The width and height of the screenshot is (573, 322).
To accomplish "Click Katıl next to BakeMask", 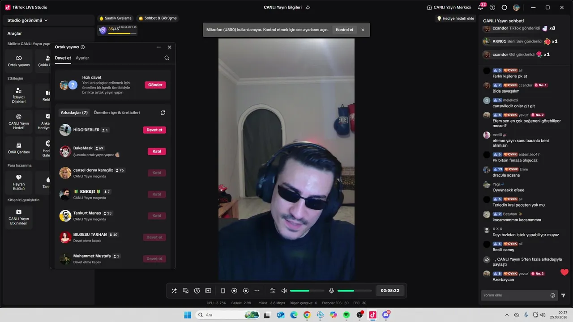I will pyautogui.click(x=157, y=151).
